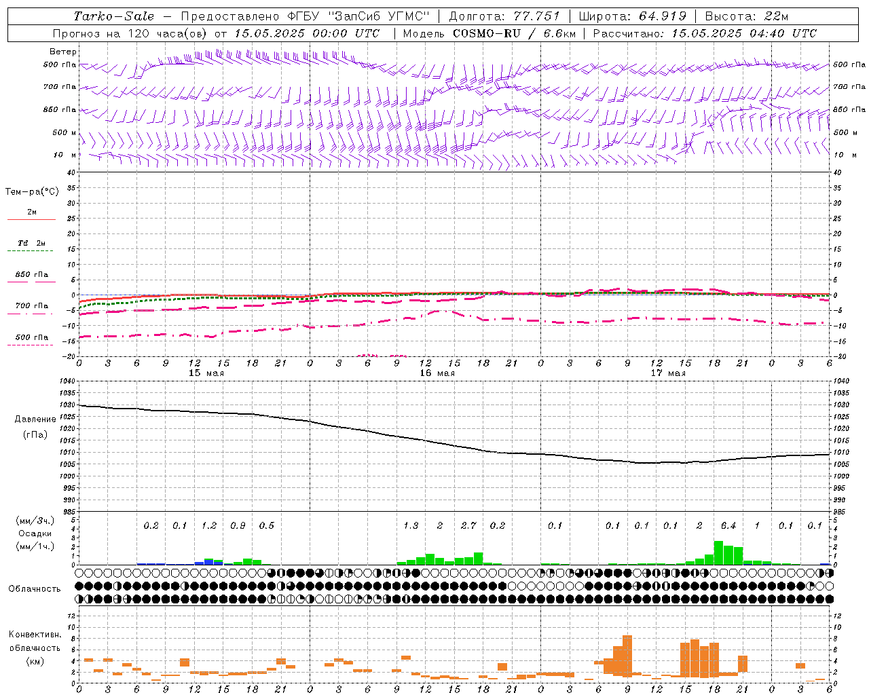Click the tallest green precipitation bar
Screen dimensions: 869x695
(x=718, y=552)
